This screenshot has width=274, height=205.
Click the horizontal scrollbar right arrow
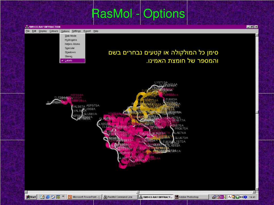(254, 192)
